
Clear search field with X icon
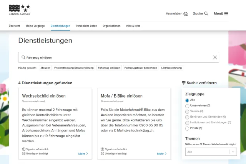tap(215, 57)
